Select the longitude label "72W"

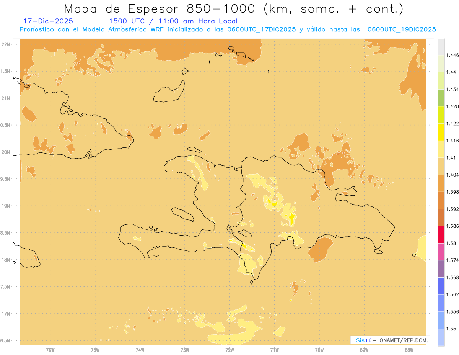click(229, 350)
